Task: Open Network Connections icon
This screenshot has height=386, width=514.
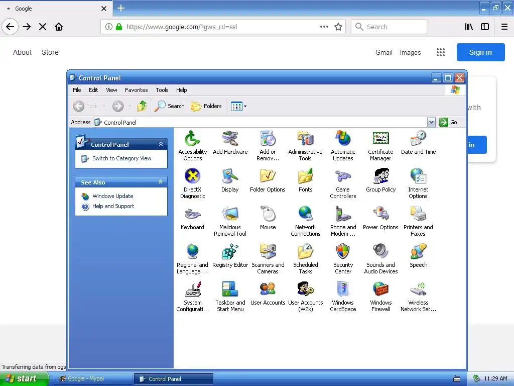Action: point(305,221)
